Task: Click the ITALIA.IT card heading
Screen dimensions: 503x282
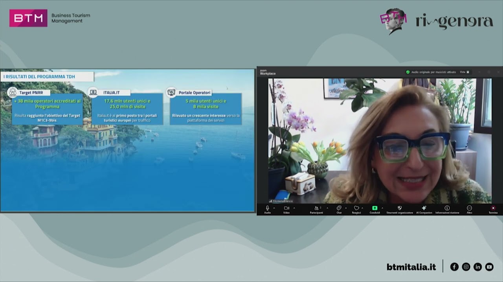Action: tap(111, 92)
